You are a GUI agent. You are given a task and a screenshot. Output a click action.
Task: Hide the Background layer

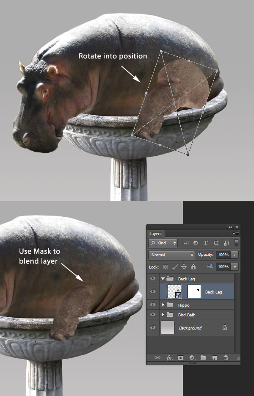[x=153, y=327]
